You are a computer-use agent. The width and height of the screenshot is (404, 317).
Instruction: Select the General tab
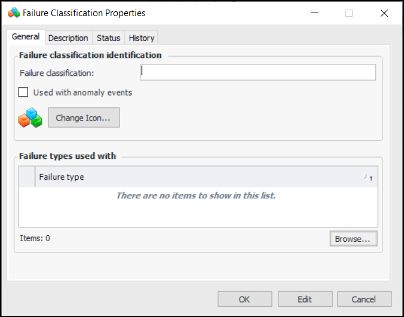tap(26, 37)
